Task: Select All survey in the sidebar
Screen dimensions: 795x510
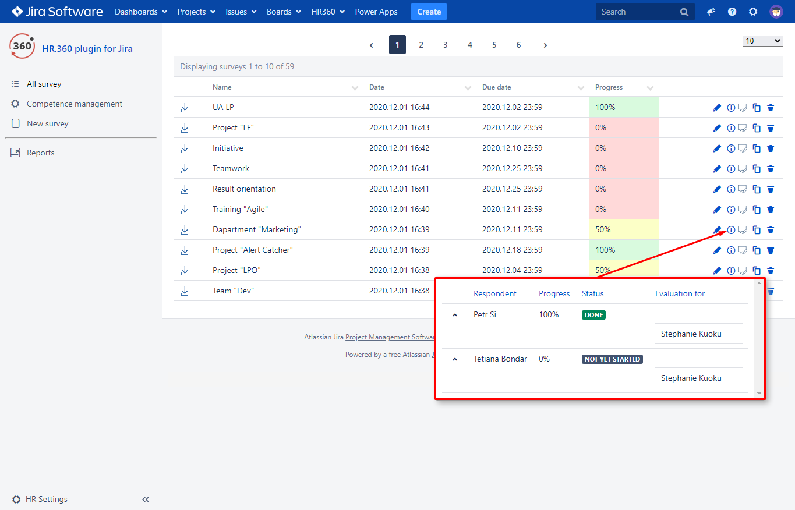Action: pos(44,84)
